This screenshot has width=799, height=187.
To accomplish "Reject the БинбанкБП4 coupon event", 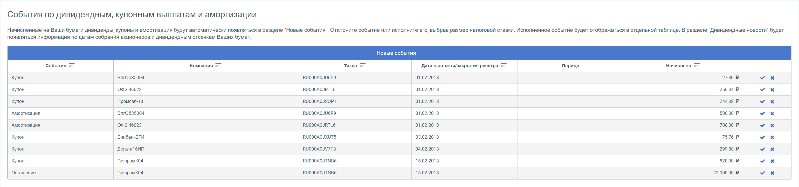I will tap(772, 138).
